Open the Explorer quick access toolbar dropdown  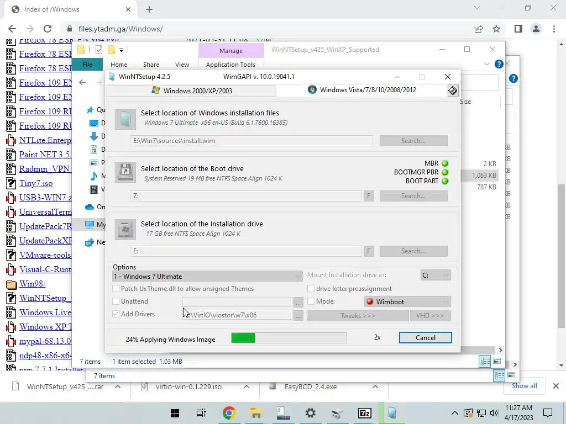121,50
